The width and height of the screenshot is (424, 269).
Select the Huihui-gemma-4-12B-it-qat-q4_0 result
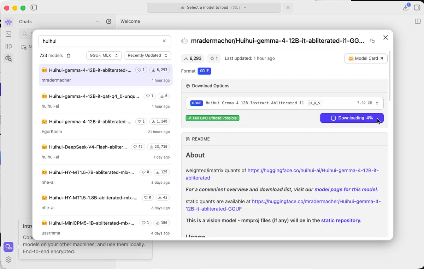106,100
